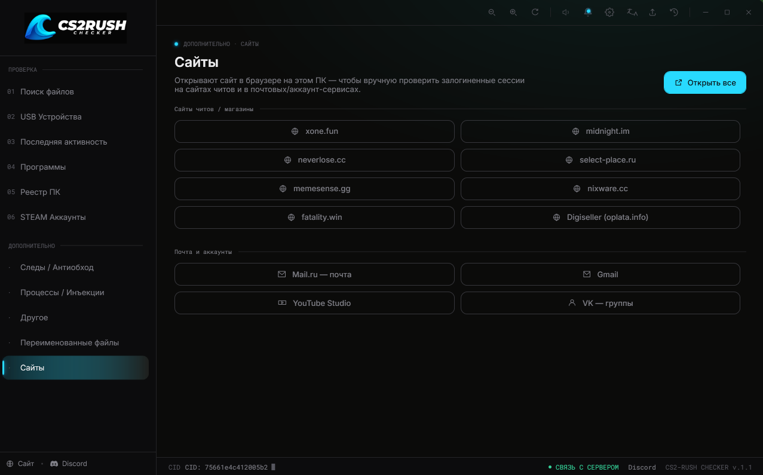Open notifications via the bell icon

coord(588,12)
